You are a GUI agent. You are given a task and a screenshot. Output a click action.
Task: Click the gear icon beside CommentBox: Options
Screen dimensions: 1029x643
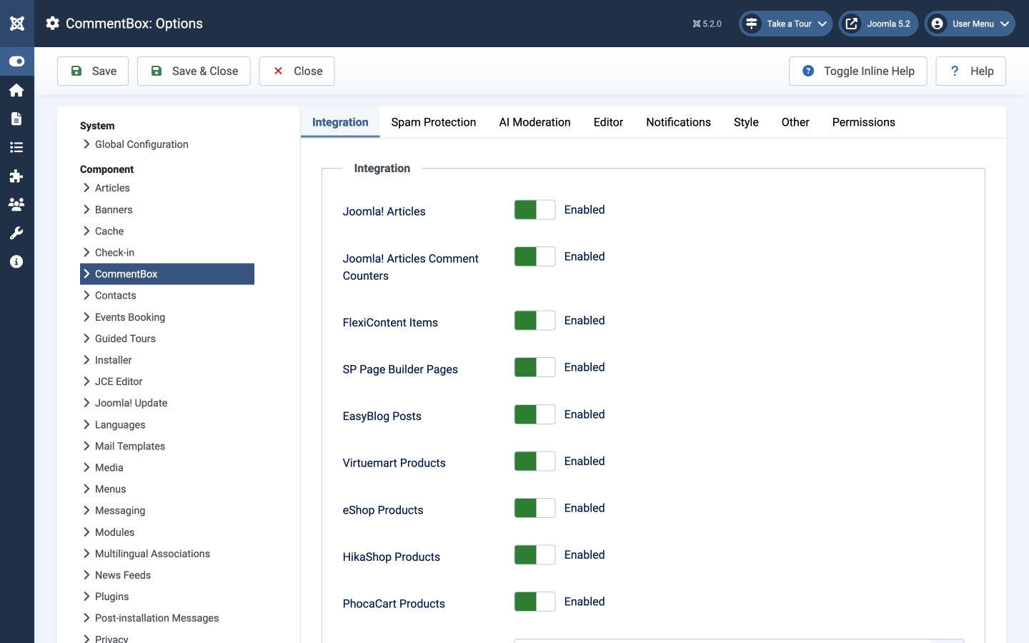52,24
